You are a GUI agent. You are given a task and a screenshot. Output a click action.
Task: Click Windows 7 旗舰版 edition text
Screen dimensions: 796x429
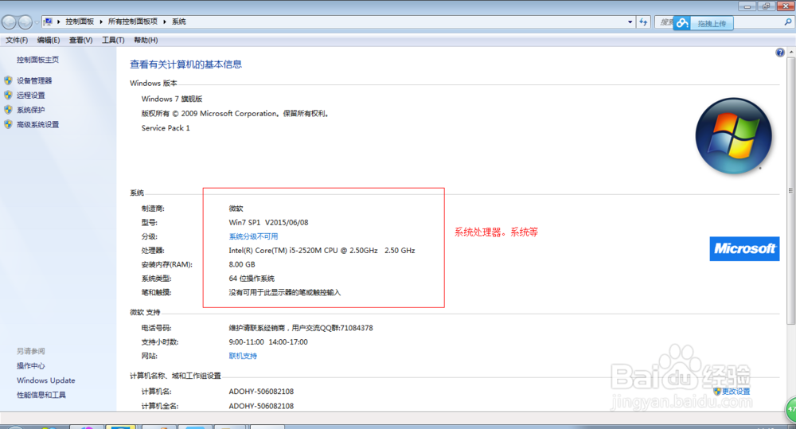172,99
